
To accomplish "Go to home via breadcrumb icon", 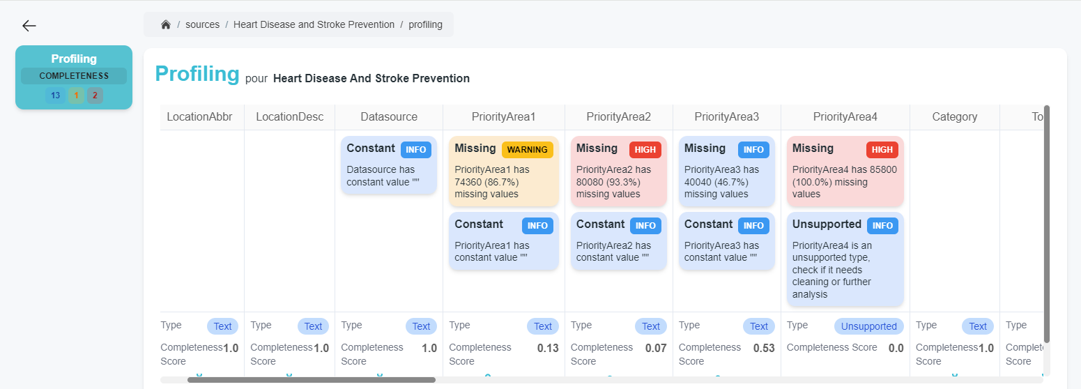I will pos(166,24).
